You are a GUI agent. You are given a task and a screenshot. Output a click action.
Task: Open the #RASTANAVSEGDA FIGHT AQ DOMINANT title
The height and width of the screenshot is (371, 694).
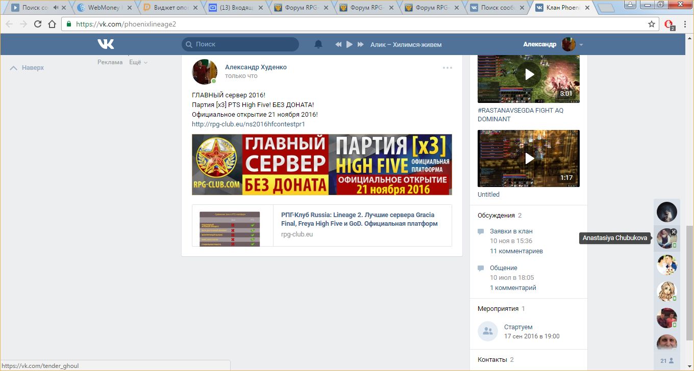point(520,115)
